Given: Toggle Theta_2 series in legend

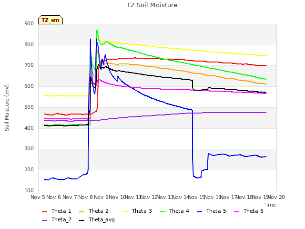Looking at the screenshot, I should (x=94, y=211).
